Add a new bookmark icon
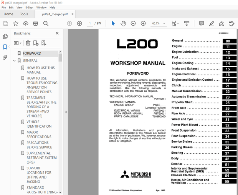238x195 pixels. [x=36, y=43]
